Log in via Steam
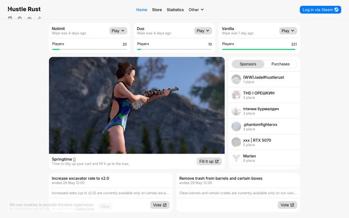349x218 pixels. pos(320,10)
